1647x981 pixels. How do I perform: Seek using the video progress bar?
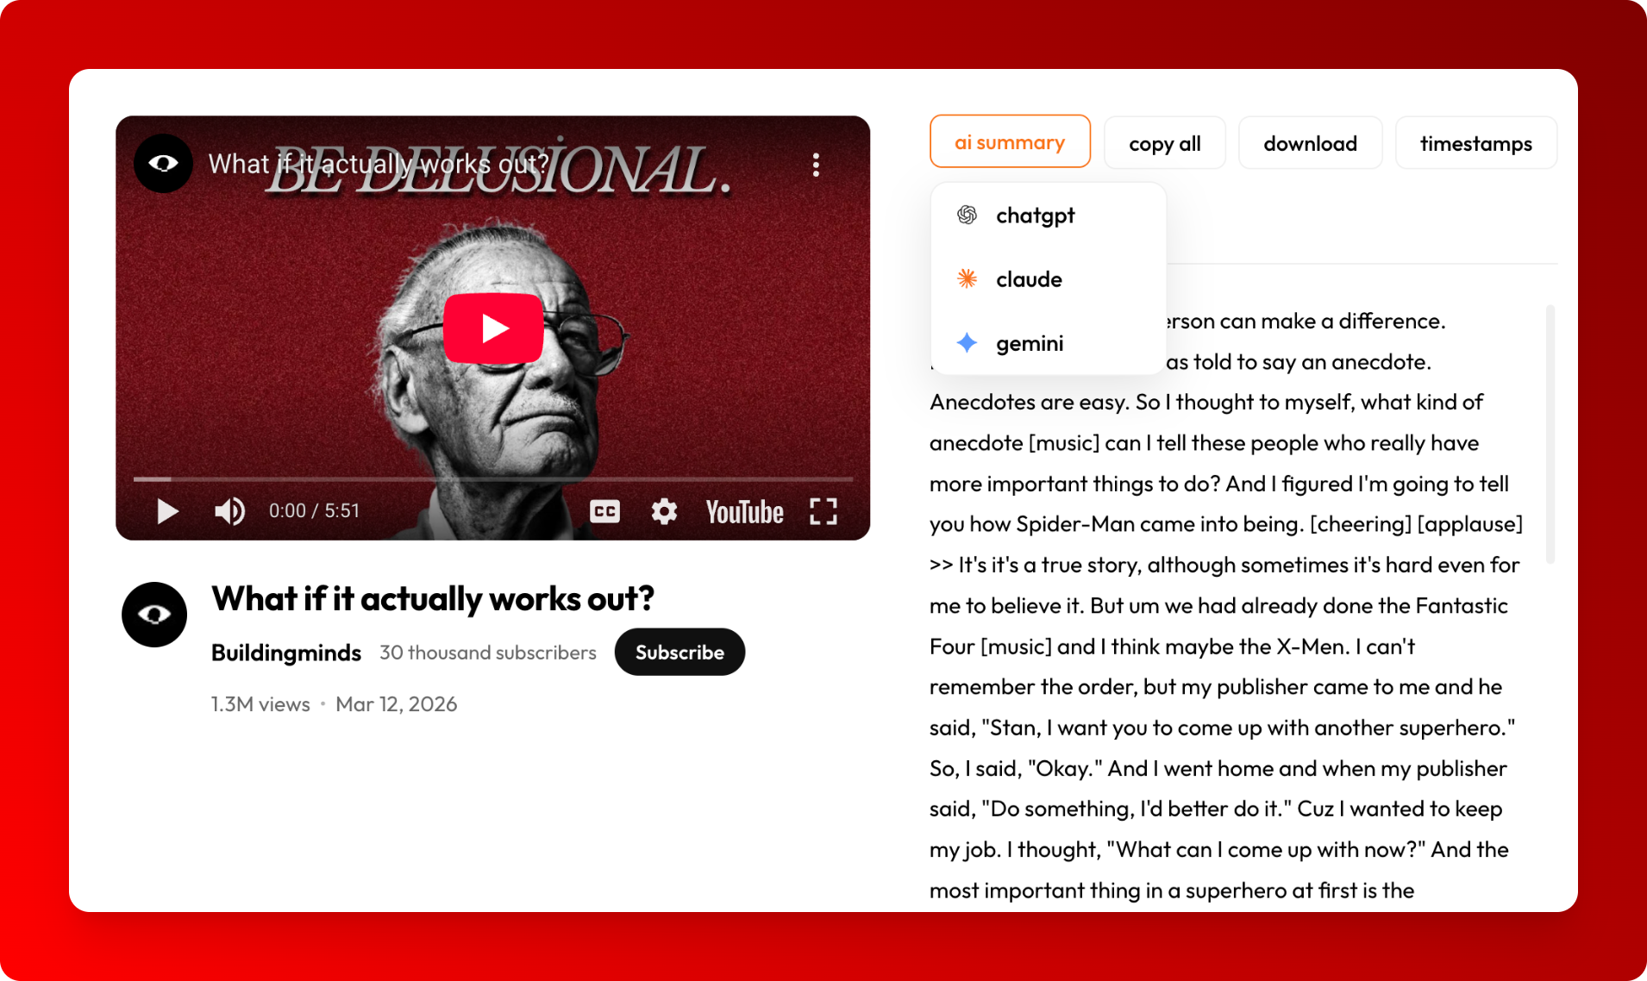[x=492, y=478]
